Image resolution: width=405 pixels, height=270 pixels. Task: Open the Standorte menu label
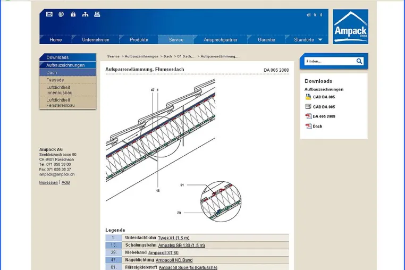(304, 40)
